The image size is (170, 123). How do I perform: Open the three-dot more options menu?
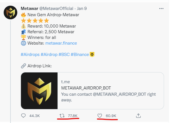tap(161, 9)
